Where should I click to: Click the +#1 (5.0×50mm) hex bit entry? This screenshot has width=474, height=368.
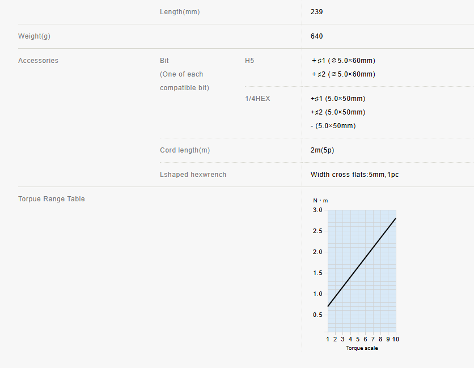click(338, 99)
